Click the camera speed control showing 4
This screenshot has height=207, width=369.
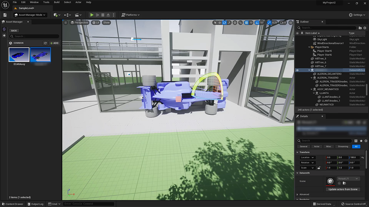[284, 22]
